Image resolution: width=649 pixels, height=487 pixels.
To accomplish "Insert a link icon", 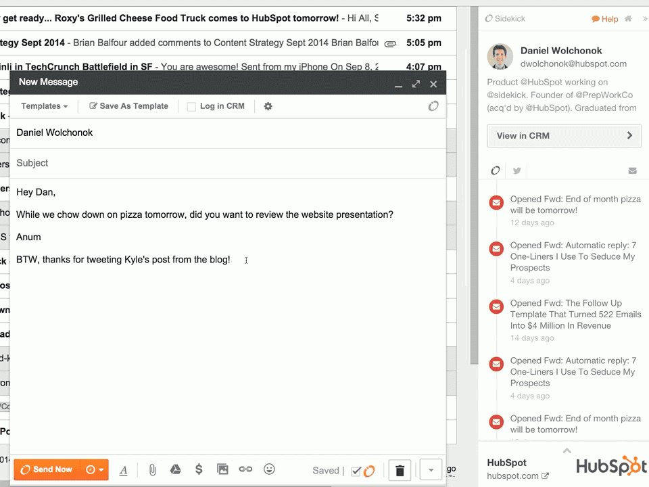I will pyautogui.click(x=245, y=469).
